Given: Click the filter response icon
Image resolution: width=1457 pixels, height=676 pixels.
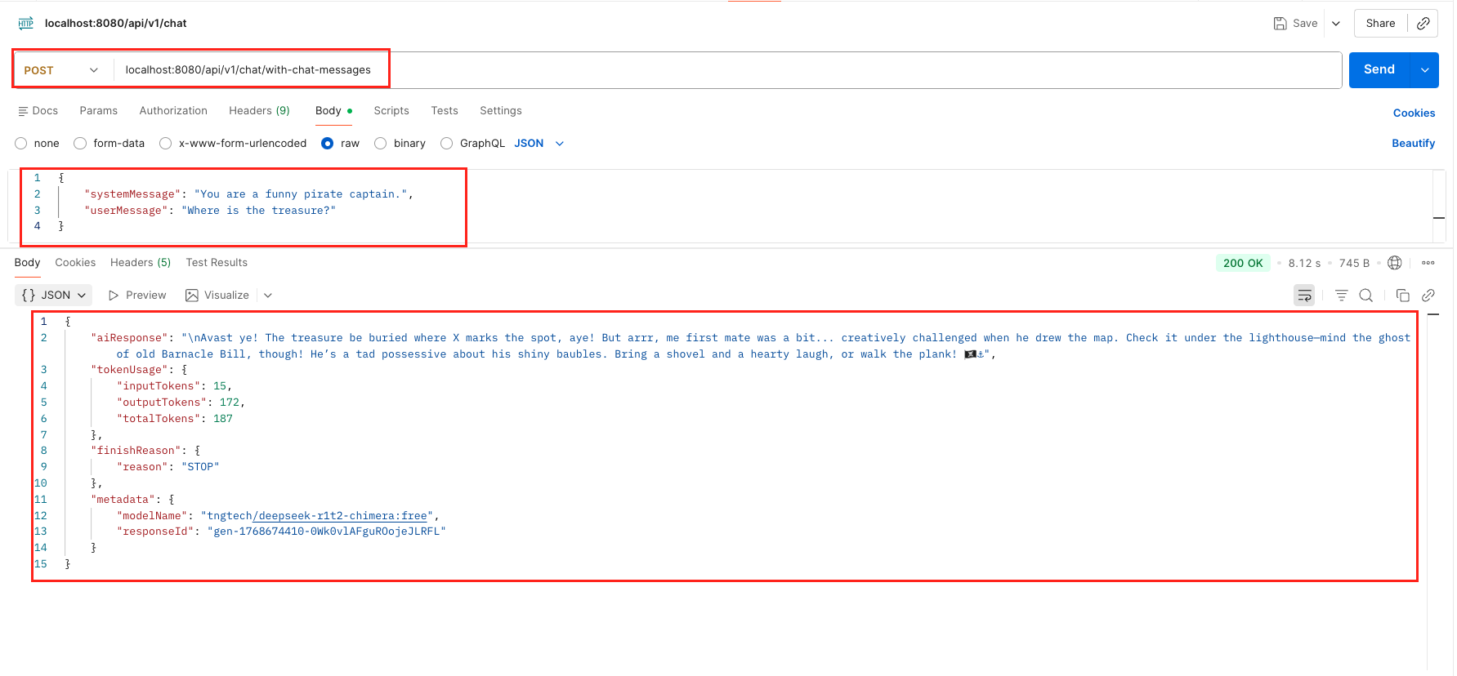Looking at the screenshot, I should coord(1341,296).
